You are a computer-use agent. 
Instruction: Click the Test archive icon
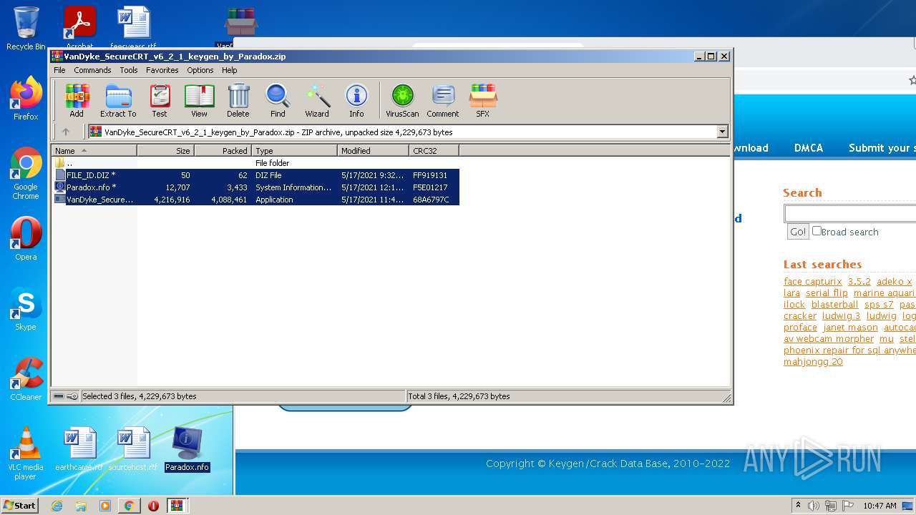160,100
